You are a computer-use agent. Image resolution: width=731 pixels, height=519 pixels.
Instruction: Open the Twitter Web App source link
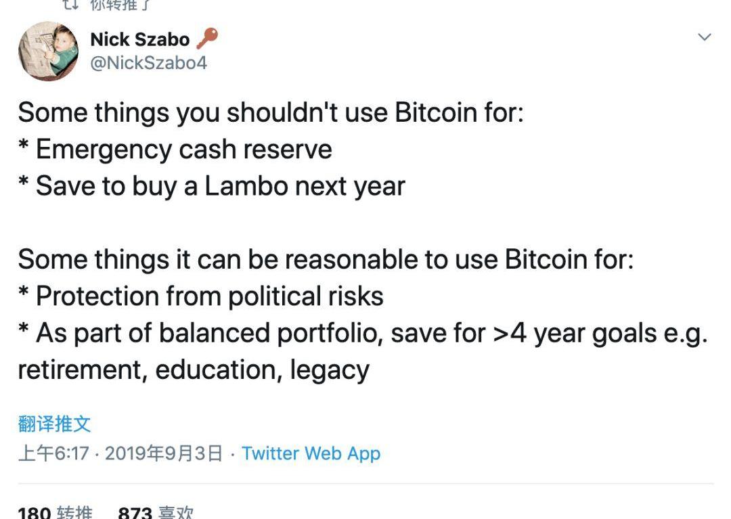(x=311, y=453)
